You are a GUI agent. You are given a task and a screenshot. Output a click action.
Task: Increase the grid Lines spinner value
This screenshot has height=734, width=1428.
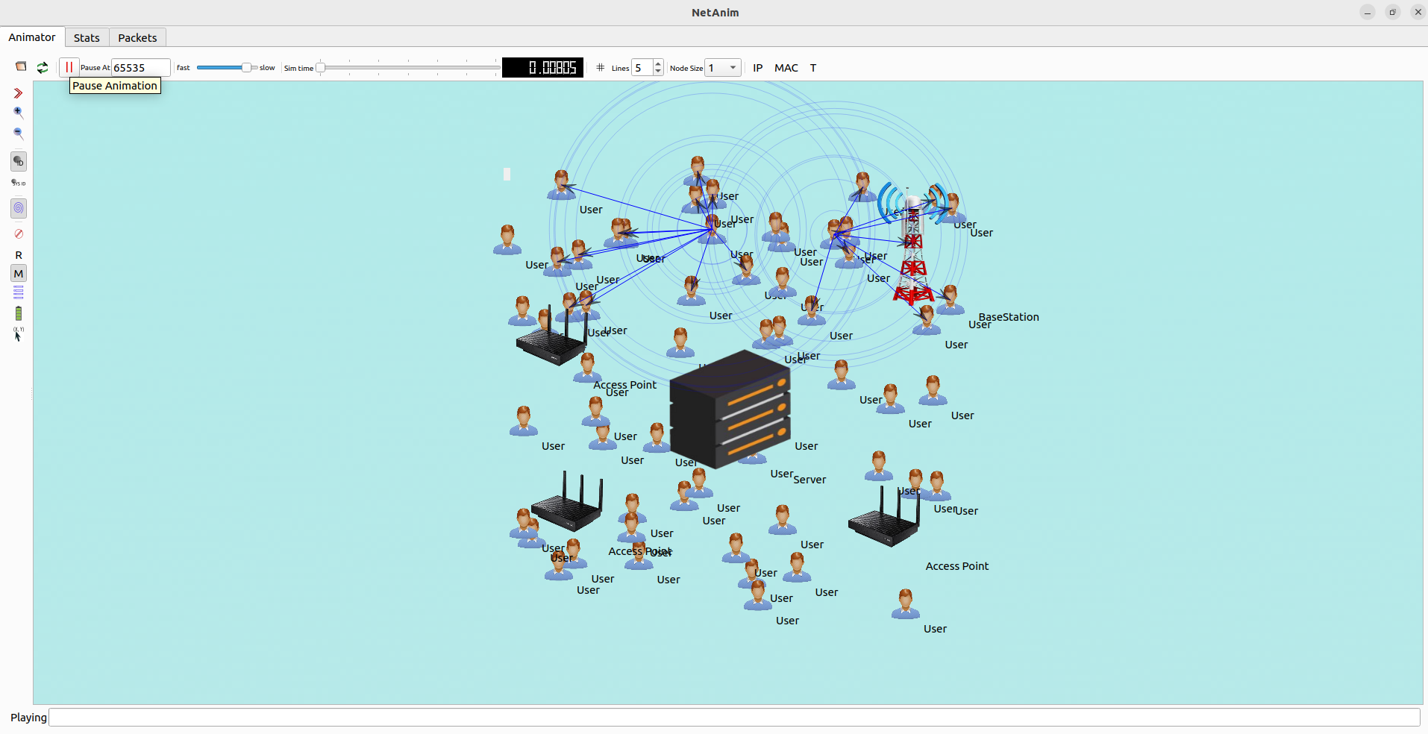[658, 64]
